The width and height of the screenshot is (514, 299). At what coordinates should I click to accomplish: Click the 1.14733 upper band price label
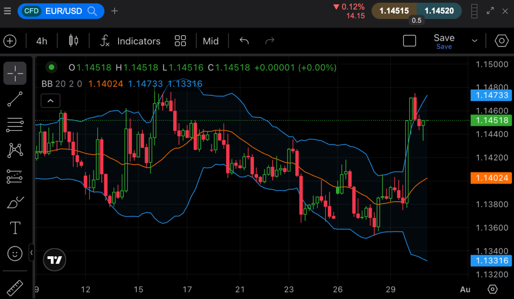point(491,95)
